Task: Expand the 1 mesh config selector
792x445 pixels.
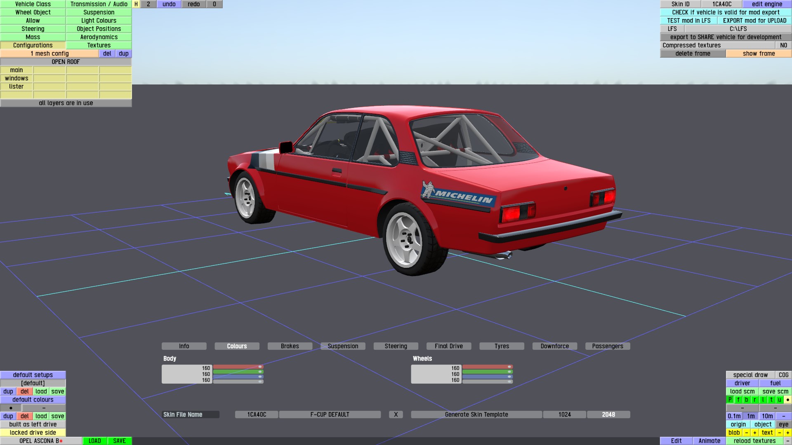Action: coord(49,54)
